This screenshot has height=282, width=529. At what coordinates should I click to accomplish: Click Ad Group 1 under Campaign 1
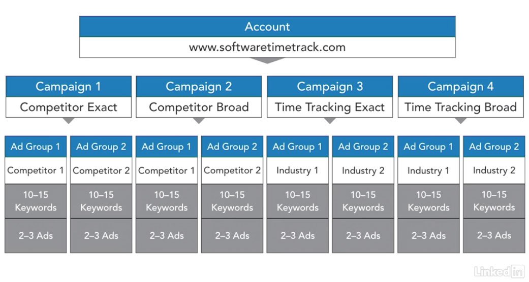click(36, 147)
